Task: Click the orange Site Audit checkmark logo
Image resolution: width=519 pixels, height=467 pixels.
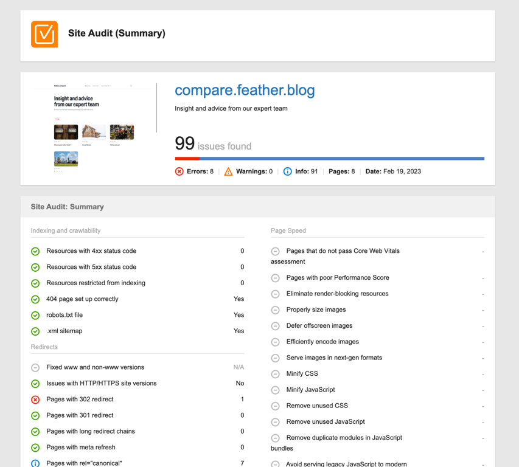Action: point(44,35)
